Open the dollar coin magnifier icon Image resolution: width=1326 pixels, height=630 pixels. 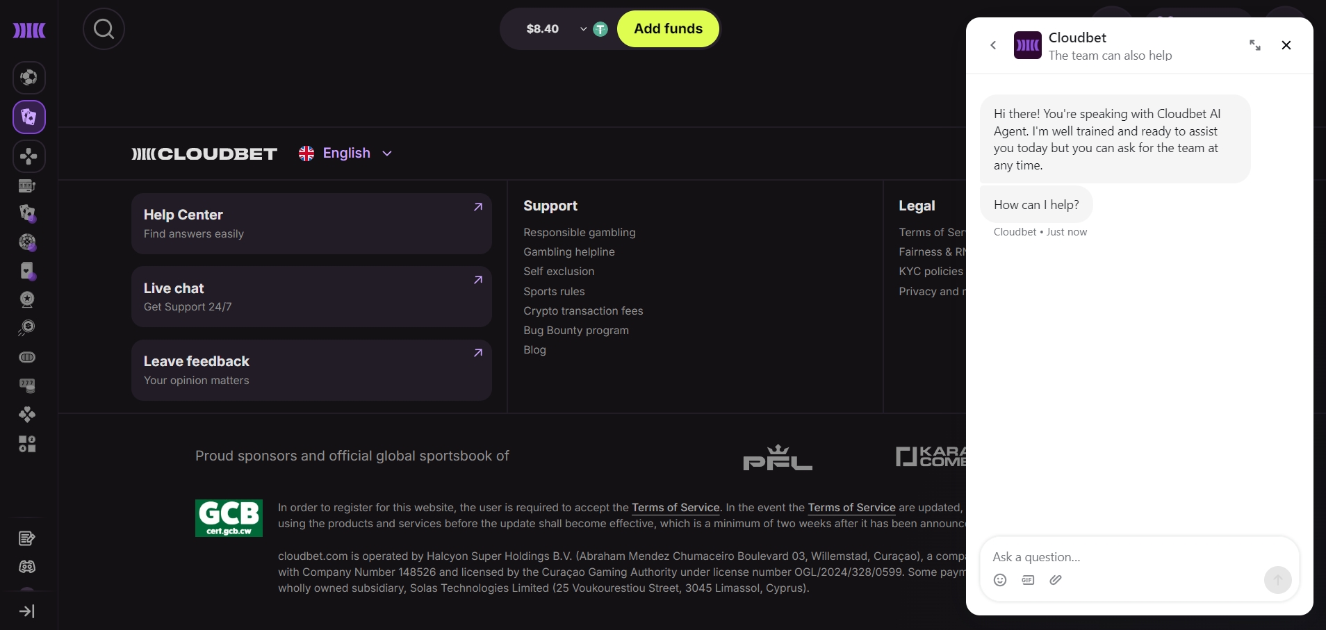pos(27,328)
